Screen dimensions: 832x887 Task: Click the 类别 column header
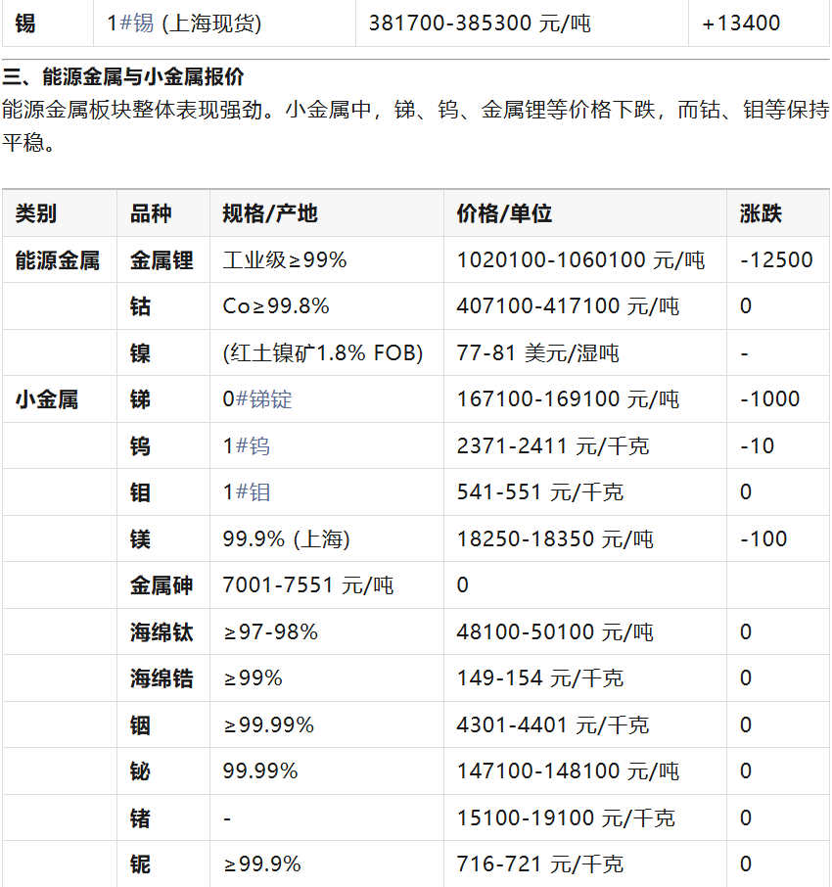point(36,213)
